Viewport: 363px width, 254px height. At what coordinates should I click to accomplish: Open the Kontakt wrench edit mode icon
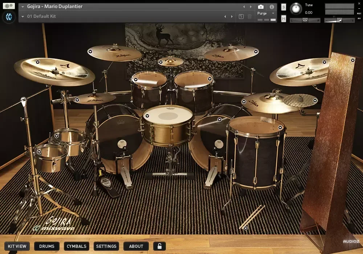point(9,6)
